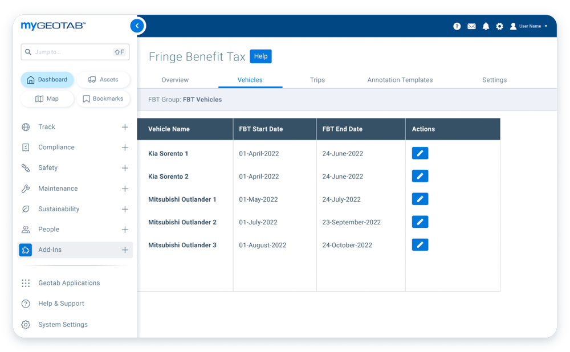Click the 24-July-2022 end date cell
The width and height of the screenshot is (570, 352).
point(341,199)
